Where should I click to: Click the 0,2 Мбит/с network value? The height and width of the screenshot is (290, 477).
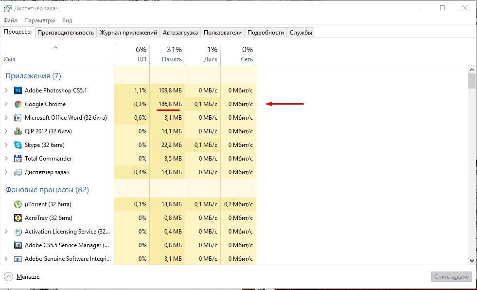click(238, 204)
